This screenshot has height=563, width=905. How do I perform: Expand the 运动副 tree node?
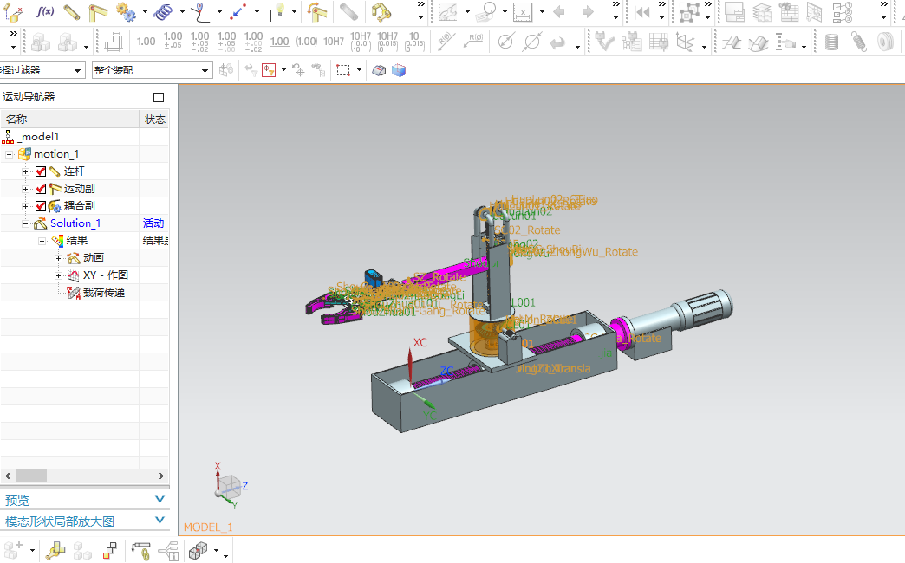(x=25, y=189)
